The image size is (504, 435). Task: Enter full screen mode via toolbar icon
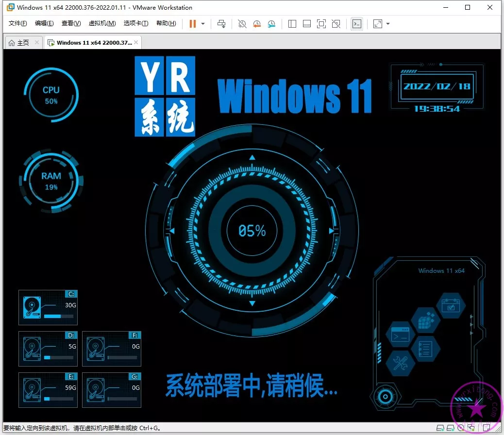(x=321, y=24)
